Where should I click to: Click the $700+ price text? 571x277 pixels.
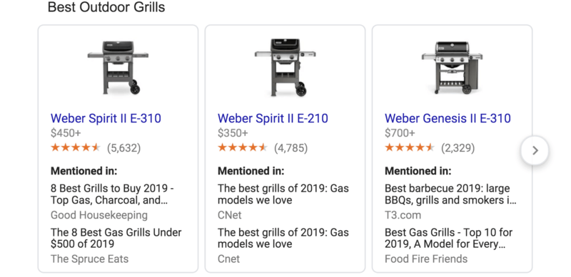pyautogui.click(x=400, y=133)
